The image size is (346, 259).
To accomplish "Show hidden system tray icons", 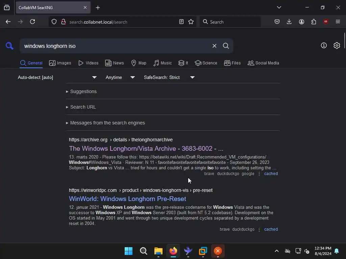I will pyautogui.click(x=276, y=251).
